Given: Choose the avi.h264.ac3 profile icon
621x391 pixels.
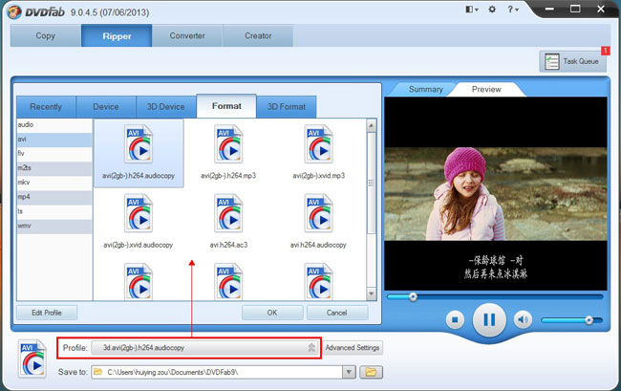Looking at the screenshot, I should pos(228,213).
